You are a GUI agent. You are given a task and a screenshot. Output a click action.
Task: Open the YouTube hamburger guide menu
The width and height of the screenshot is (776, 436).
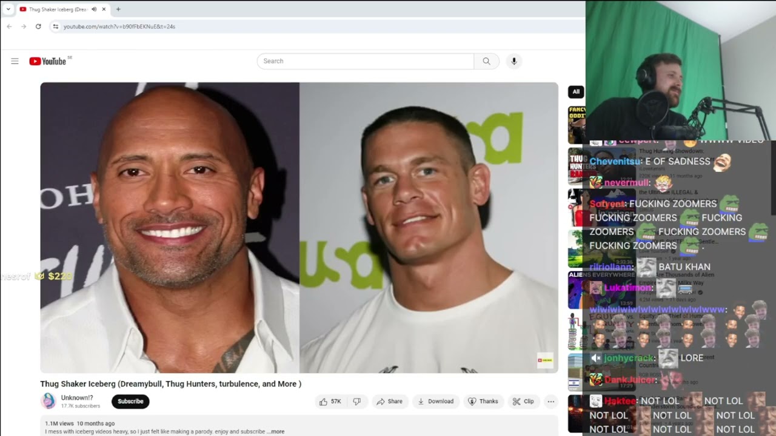[x=15, y=61]
